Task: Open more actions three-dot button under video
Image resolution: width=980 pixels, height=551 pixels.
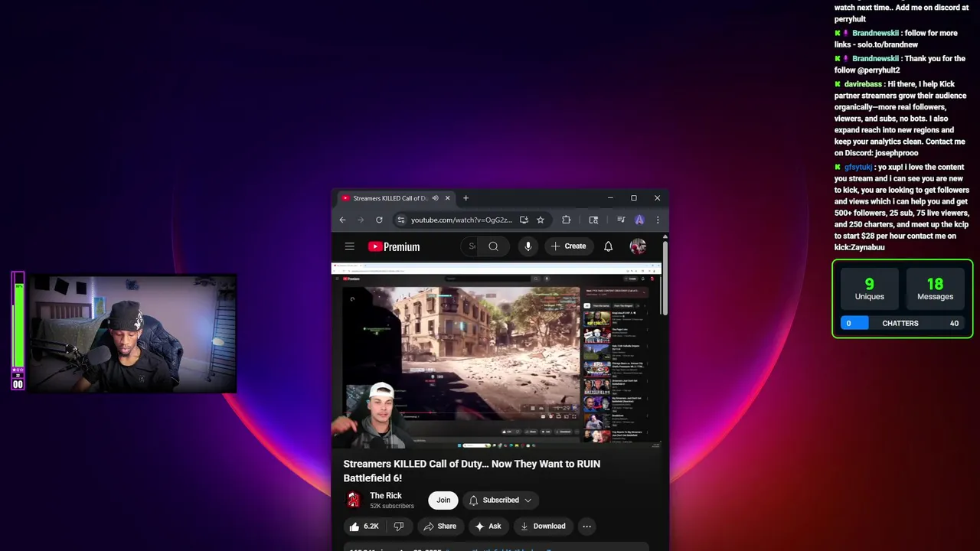Action: (x=586, y=527)
